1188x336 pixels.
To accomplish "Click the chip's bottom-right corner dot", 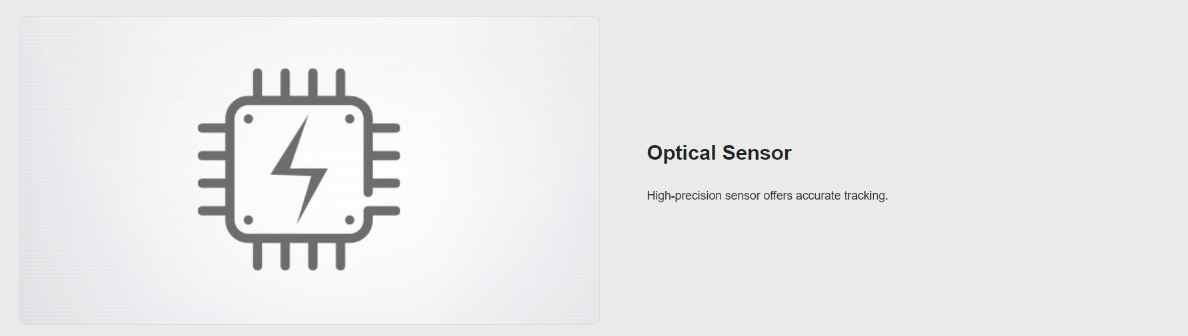I will [x=350, y=220].
